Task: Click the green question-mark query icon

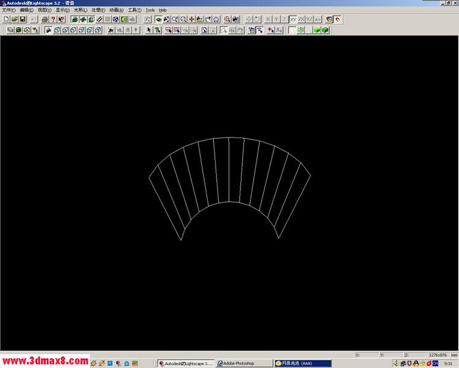Action: (x=157, y=30)
